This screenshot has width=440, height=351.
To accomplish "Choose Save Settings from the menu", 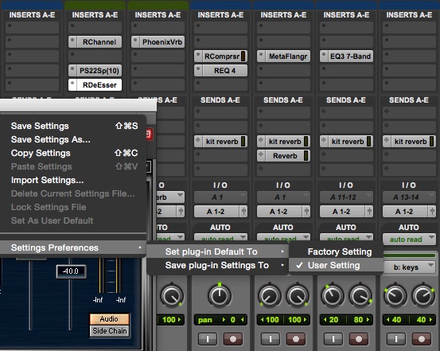I will tap(73, 126).
